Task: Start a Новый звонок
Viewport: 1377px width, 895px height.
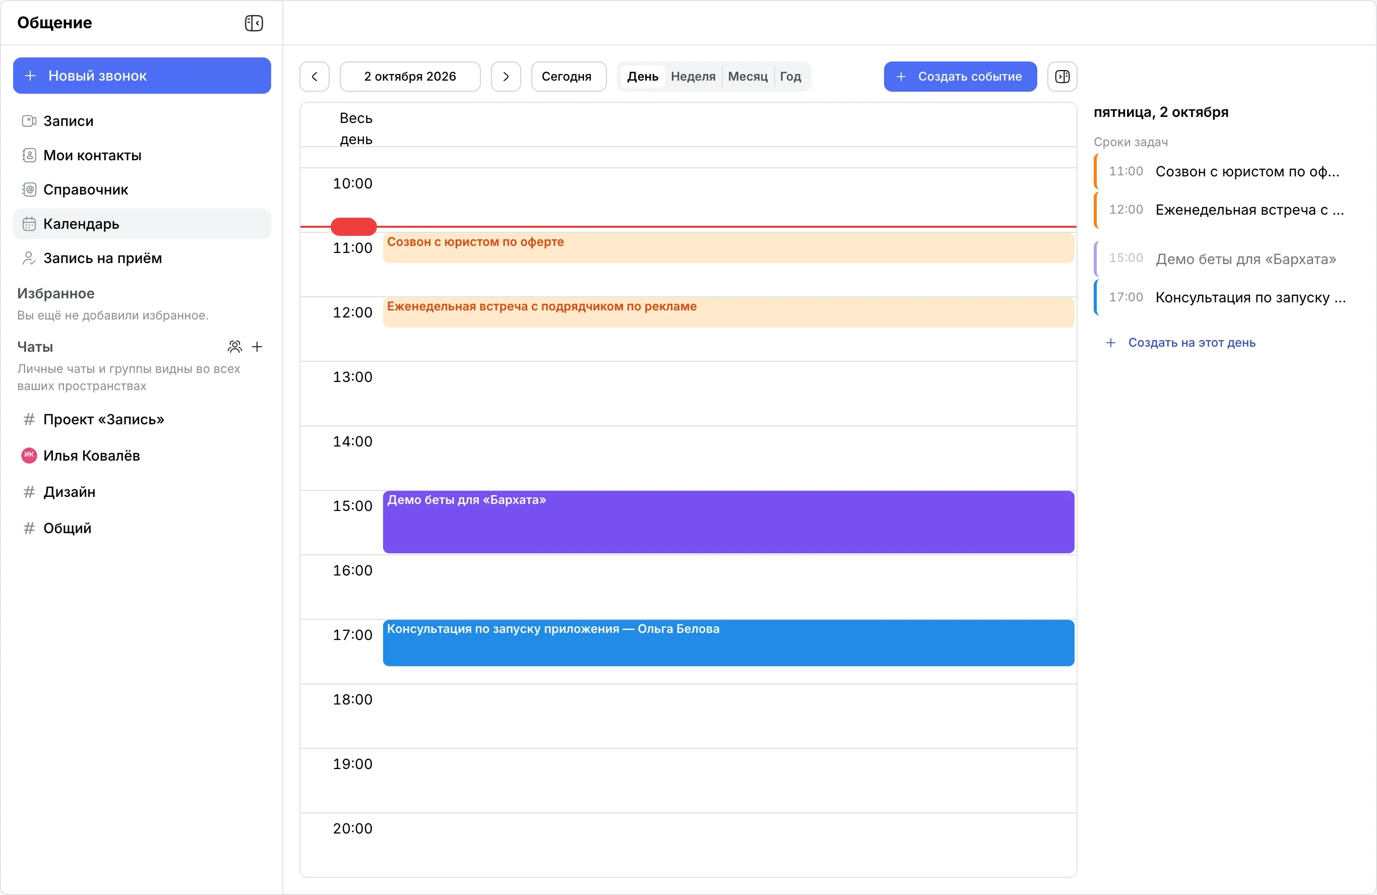Action: (x=142, y=76)
